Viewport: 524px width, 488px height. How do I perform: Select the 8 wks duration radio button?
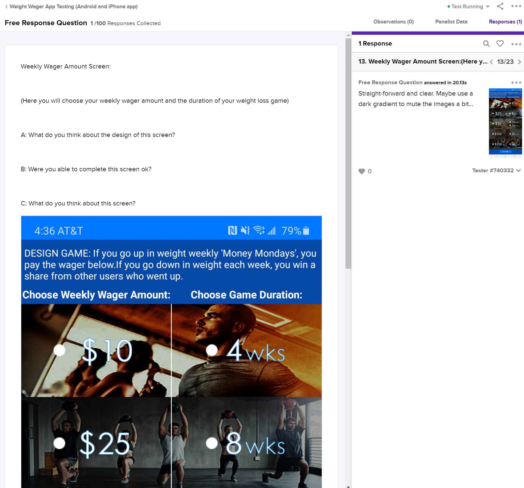pos(212,443)
